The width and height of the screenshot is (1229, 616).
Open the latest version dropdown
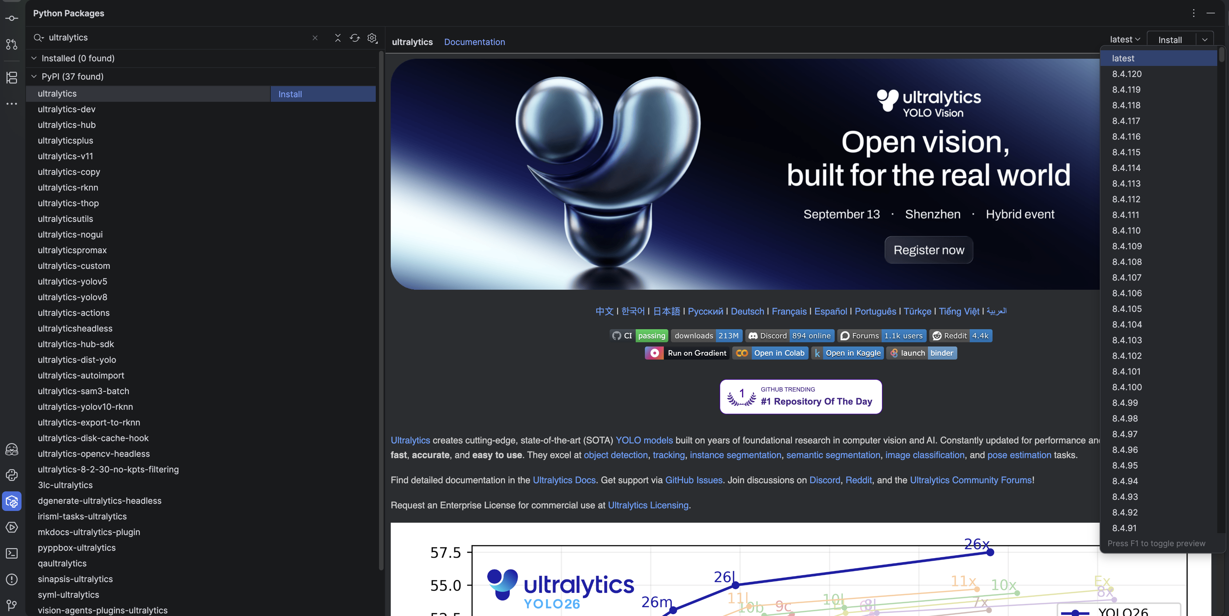pos(1125,39)
